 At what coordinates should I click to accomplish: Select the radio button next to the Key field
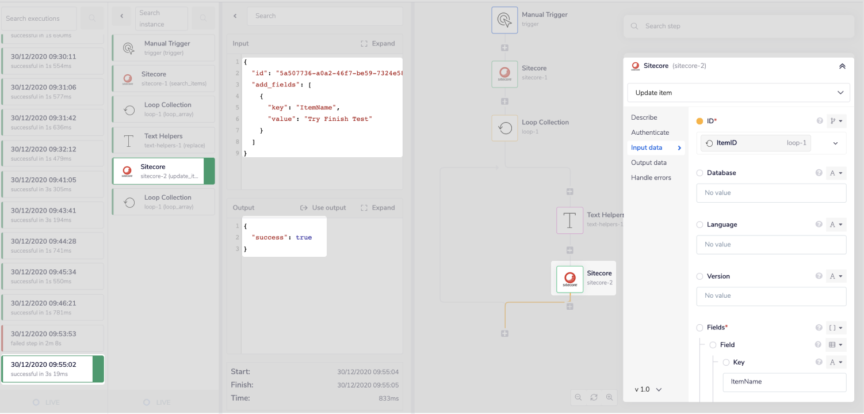(x=726, y=362)
